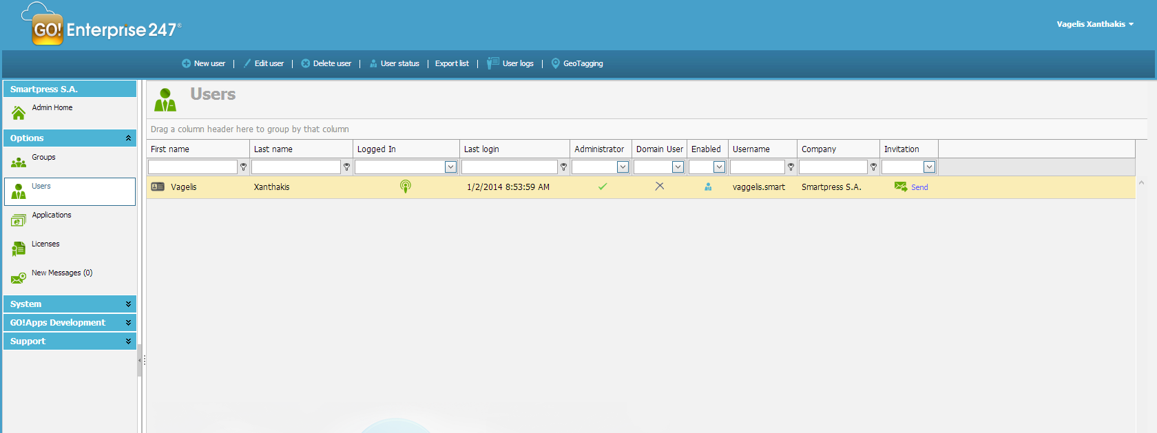Click the Licenses icon in sidebar
Viewport: 1157px width, 433px height.
click(19, 249)
